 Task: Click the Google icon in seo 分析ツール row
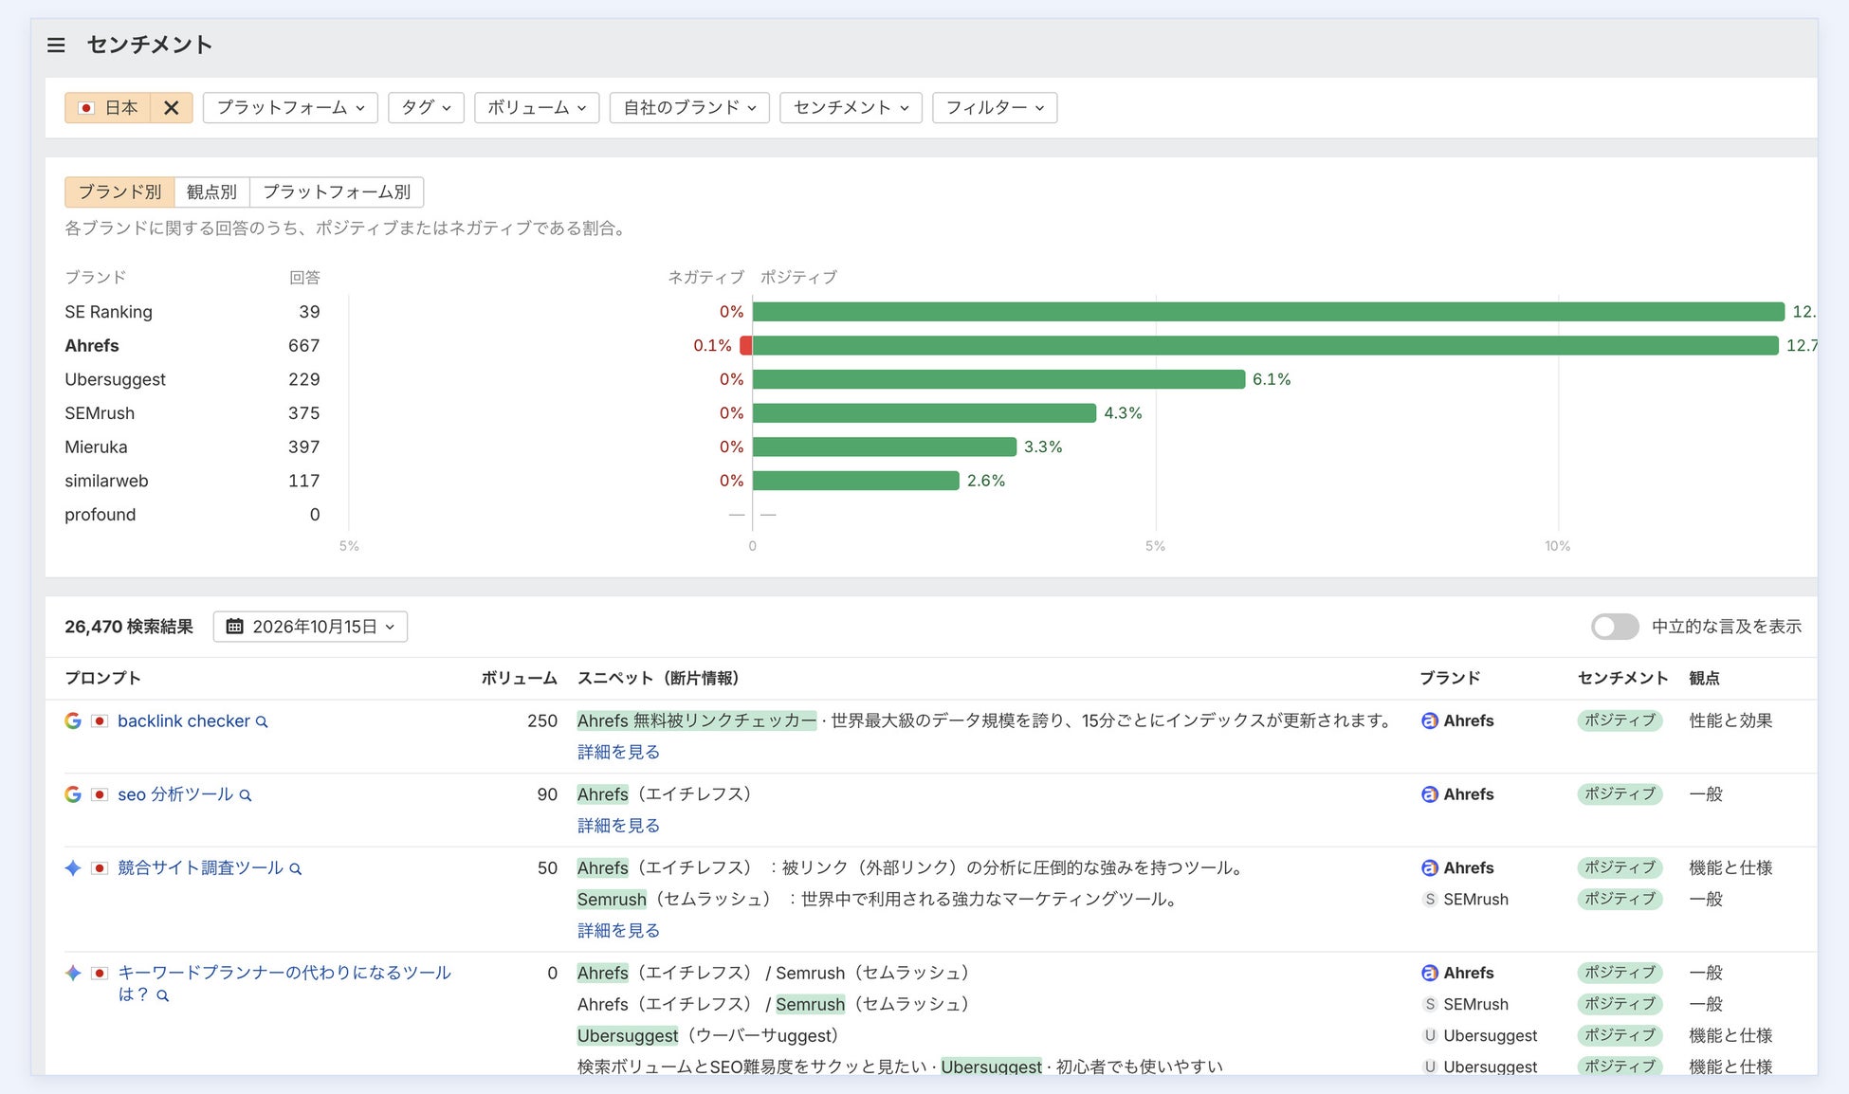pos(73,794)
